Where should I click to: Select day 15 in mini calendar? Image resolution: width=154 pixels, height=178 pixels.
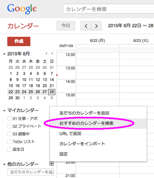tap(11, 86)
